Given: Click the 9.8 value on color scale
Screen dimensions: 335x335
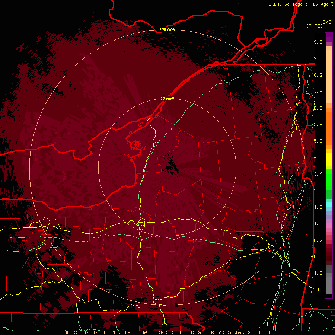Looking at the screenshot, I should pyautogui.click(x=318, y=42).
